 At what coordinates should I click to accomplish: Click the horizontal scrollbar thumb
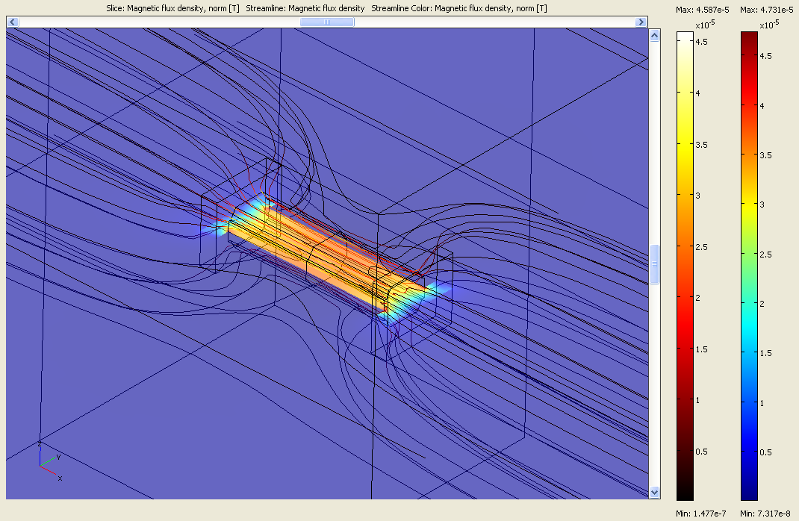point(327,22)
